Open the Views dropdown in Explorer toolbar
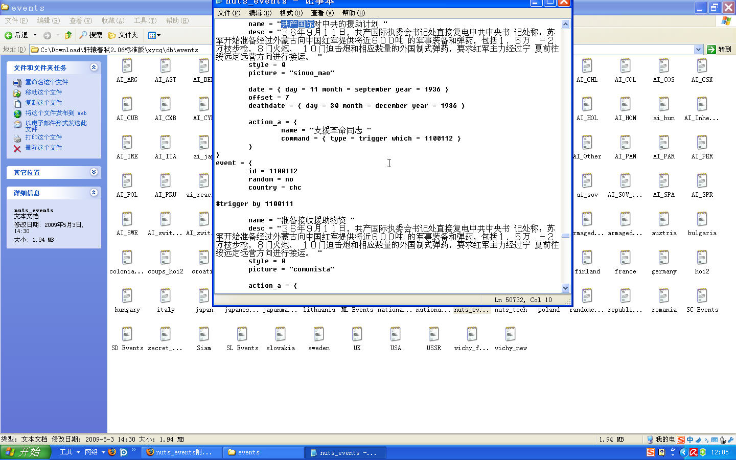 (154, 35)
